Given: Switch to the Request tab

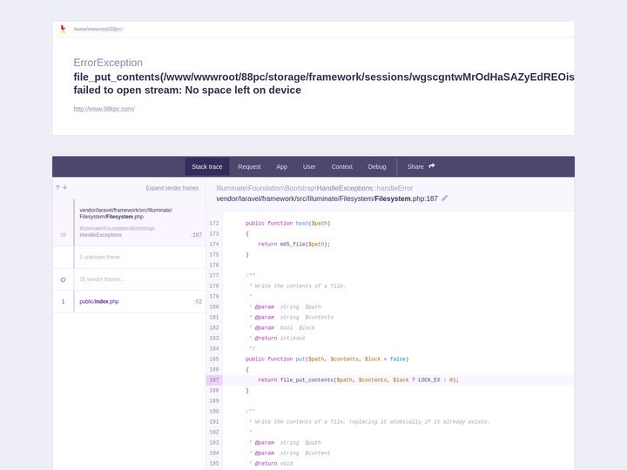Looking at the screenshot, I should (249, 166).
